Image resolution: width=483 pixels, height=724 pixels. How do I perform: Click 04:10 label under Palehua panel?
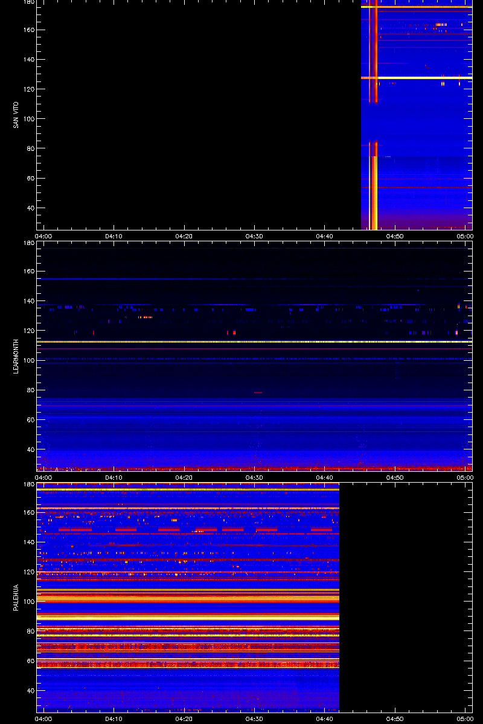click(114, 719)
